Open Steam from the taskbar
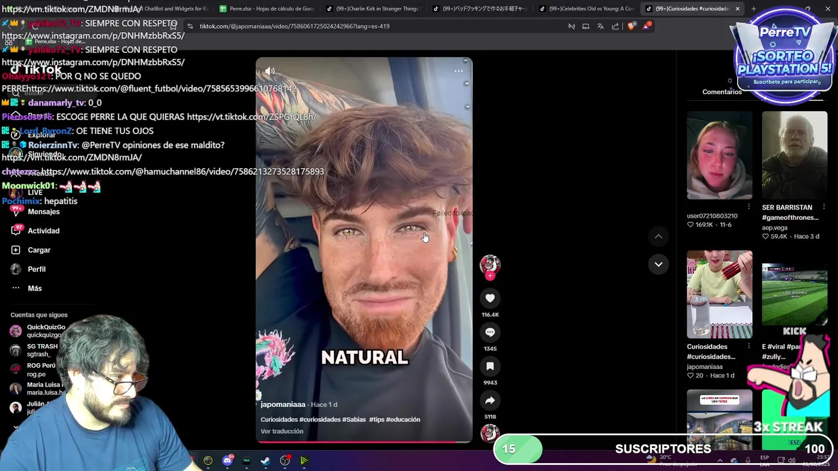This screenshot has width=838, height=471. tap(265, 461)
